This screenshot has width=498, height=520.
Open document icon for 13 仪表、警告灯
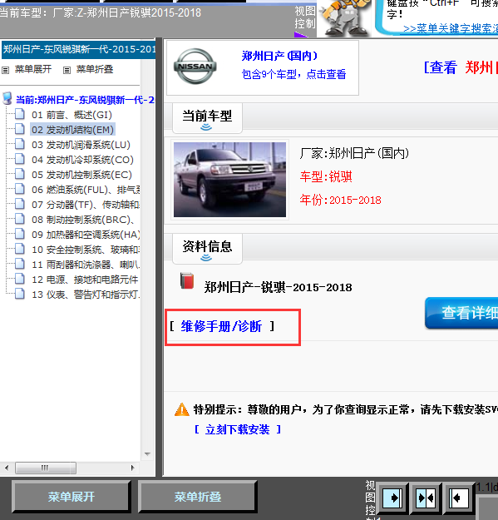[20, 294]
